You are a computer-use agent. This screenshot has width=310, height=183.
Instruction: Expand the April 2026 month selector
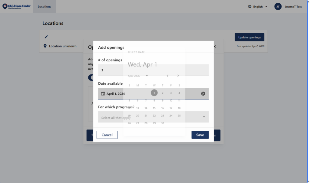pyautogui.click(x=138, y=76)
